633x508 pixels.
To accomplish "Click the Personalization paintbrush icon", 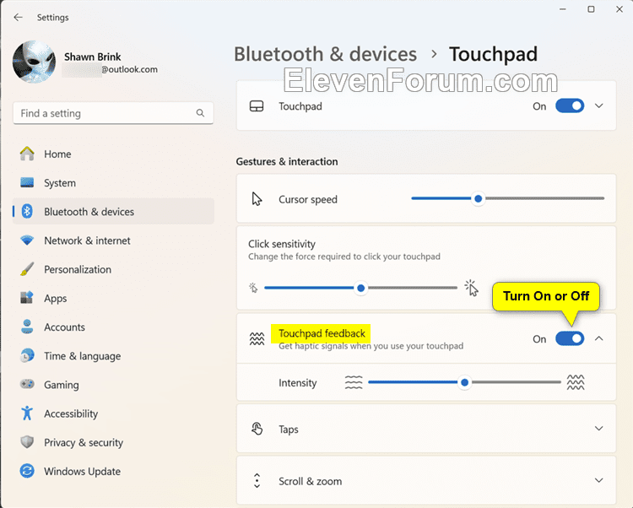I will point(27,269).
